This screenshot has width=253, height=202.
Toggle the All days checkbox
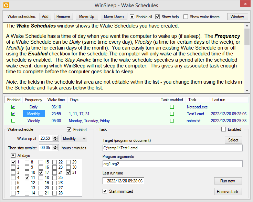13,156
